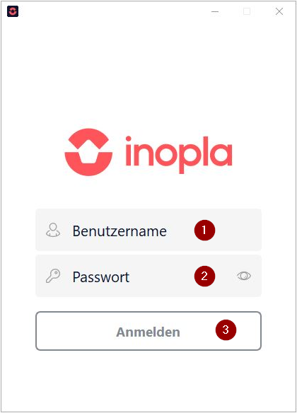Image resolution: width=297 pixels, height=413 pixels.
Task: Close the inopla login window
Action: 279,11
